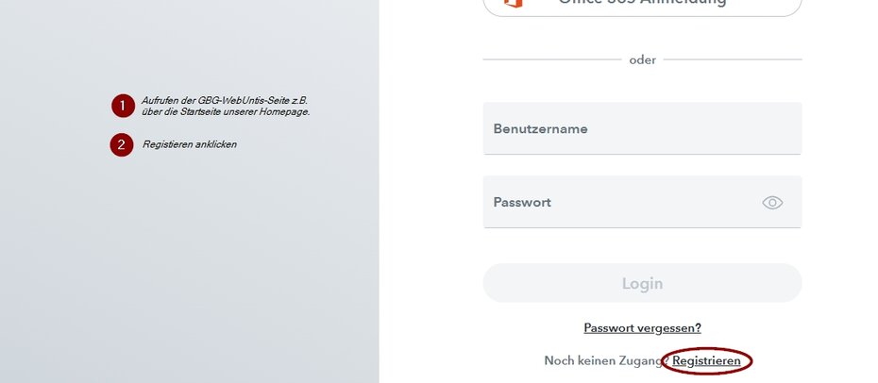Click the Office 365 logo icon
The height and width of the screenshot is (383, 878).
coord(513,3)
